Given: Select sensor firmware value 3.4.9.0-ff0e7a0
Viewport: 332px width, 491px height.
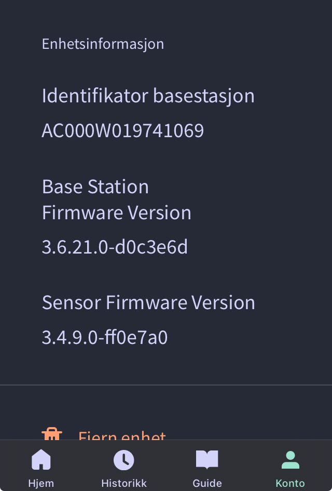Looking at the screenshot, I should 105,338.
